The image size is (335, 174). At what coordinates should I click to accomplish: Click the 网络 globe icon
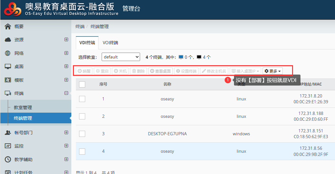pyautogui.click(x=8, y=53)
